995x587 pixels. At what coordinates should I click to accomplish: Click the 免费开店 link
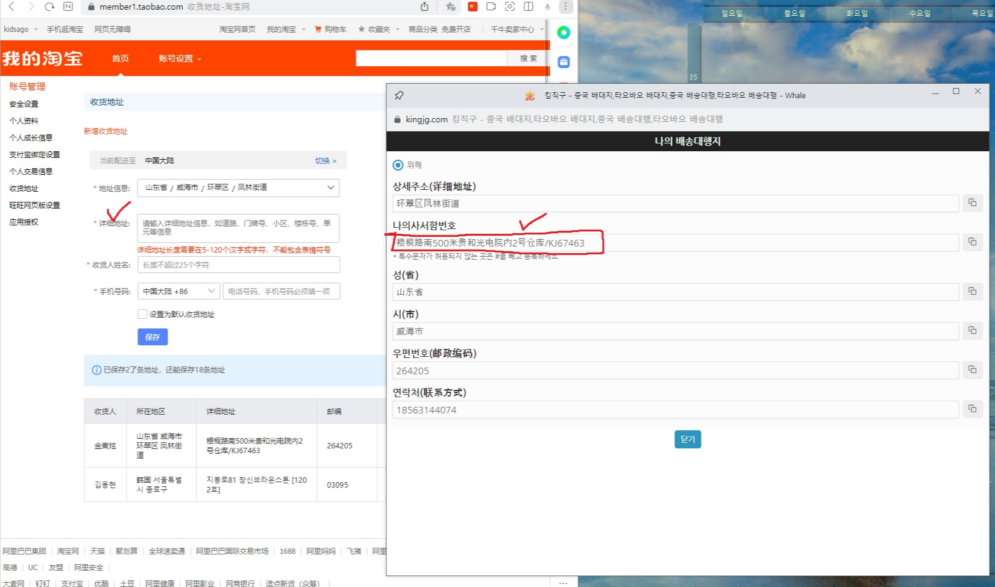[456, 29]
